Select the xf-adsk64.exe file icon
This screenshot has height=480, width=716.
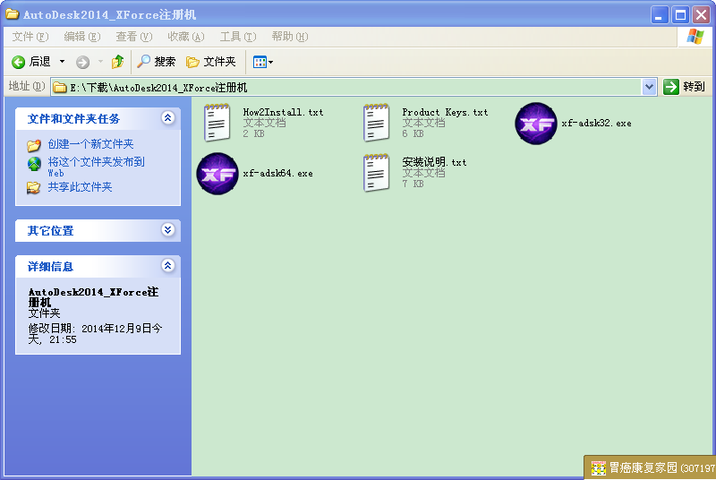point(217,174)
